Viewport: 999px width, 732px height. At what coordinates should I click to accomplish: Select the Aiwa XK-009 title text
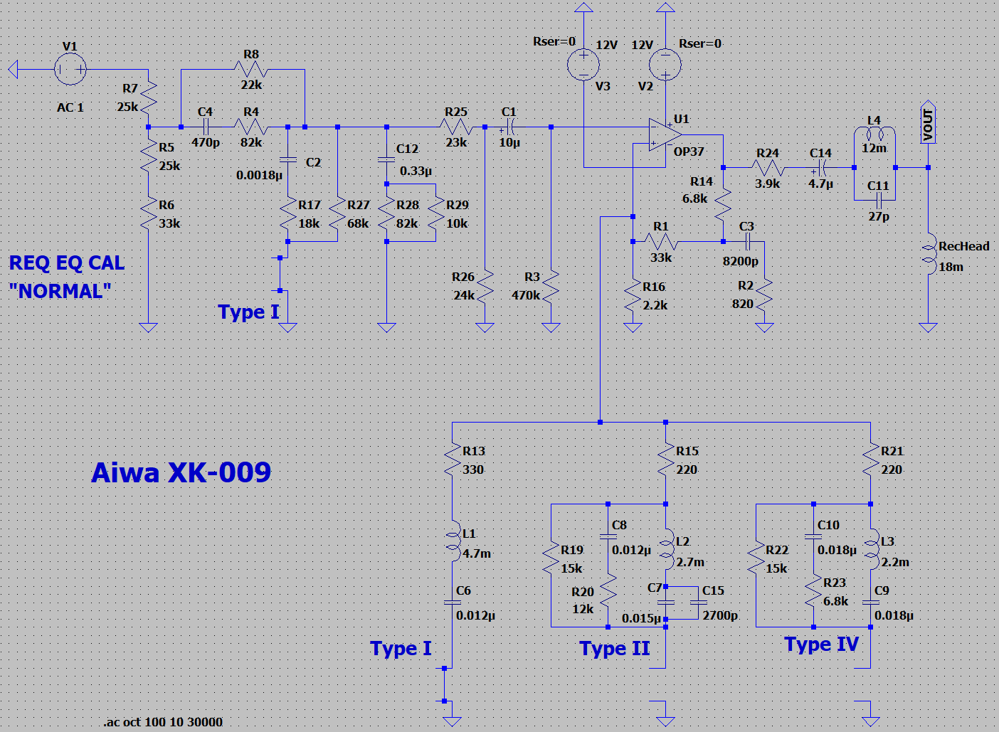click(x=181, y=473)
